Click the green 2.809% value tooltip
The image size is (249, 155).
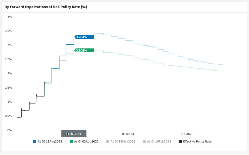(x=85, y=50)
